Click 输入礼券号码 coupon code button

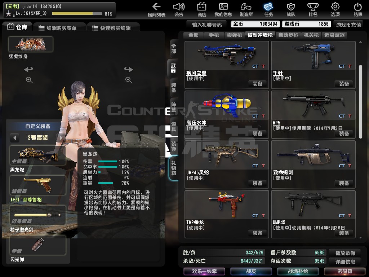pyautogui.click(x=206, y=25)
